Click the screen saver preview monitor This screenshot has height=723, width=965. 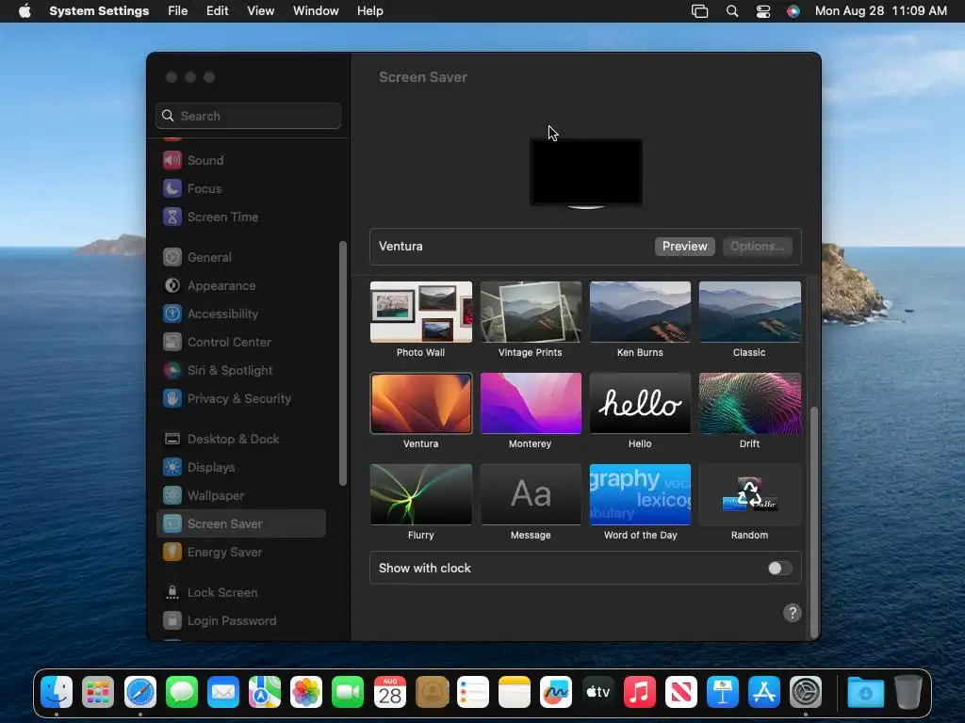coord(586,173)
